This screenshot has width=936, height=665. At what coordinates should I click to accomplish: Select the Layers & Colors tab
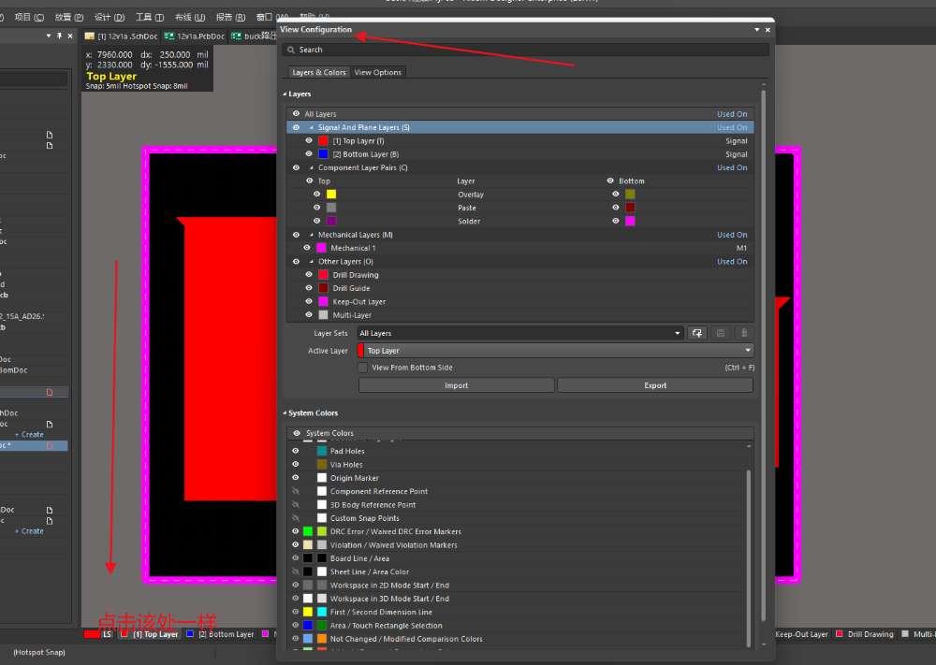click(x=319, y=72)
